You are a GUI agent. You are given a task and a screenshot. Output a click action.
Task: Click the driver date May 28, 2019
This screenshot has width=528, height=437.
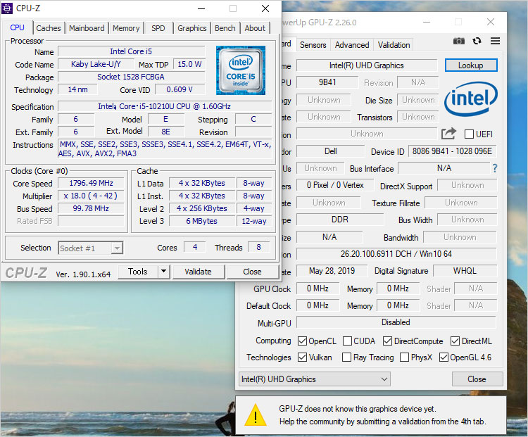point(332,271)
